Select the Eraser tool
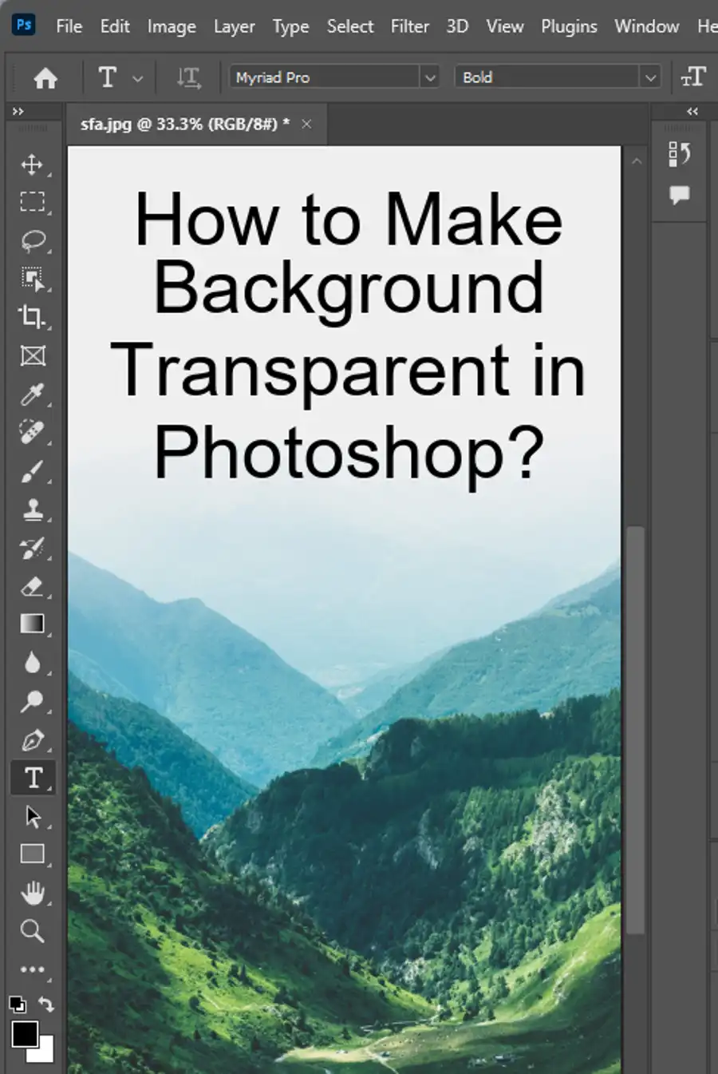The image size is (718, 1074). tap(32, 586)
